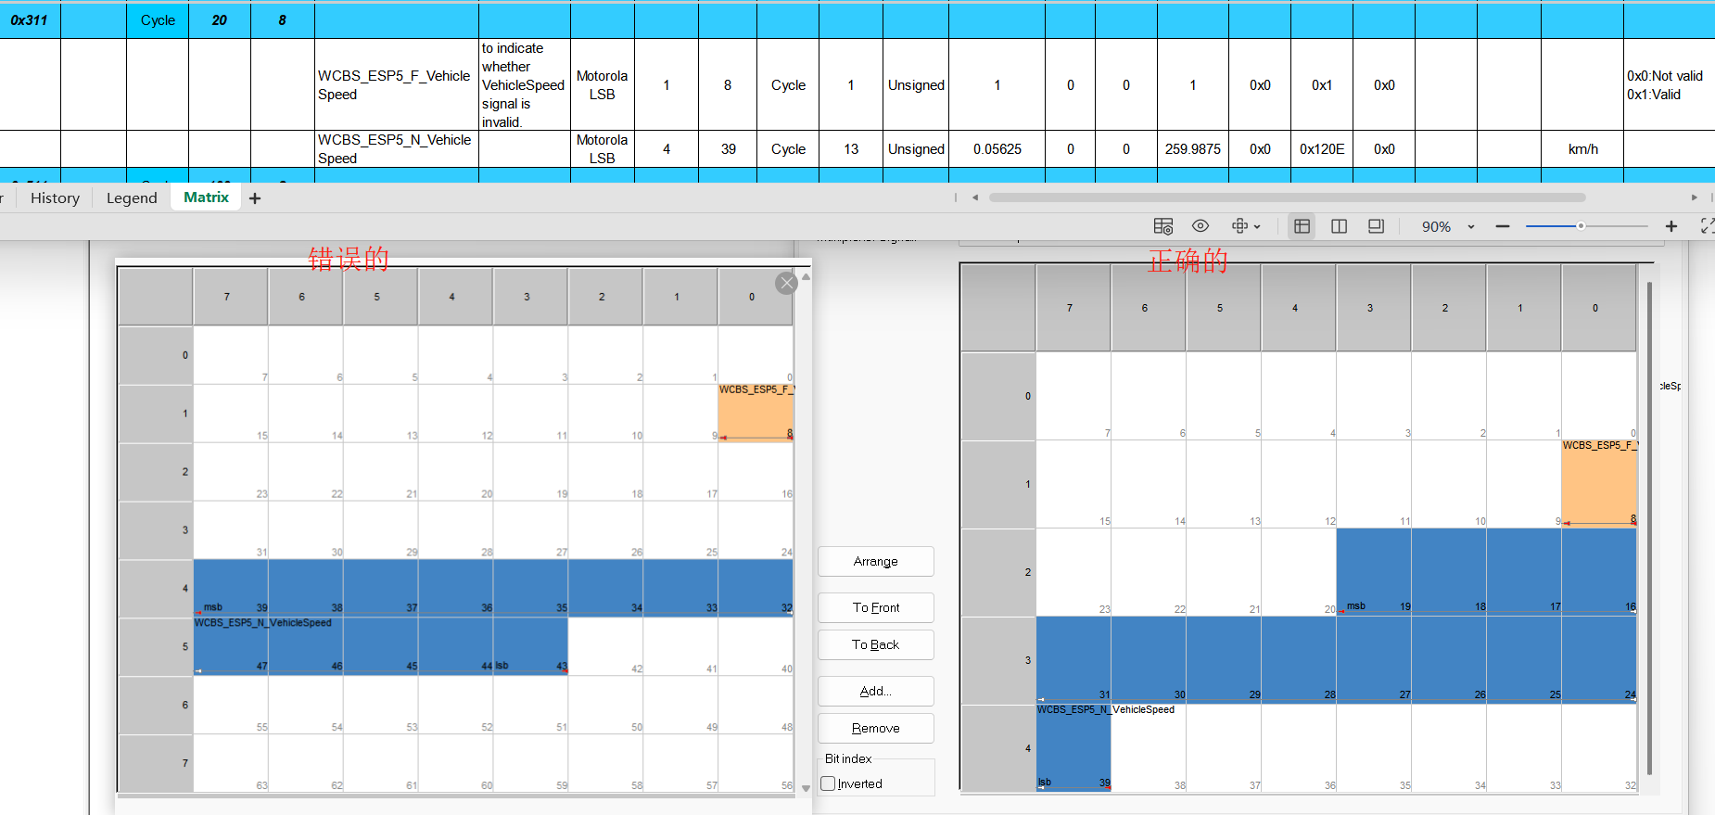Screen dimensions: 1715x815
Task: Enable the Inverted bit index checkbox
Action: pos(829,783)
